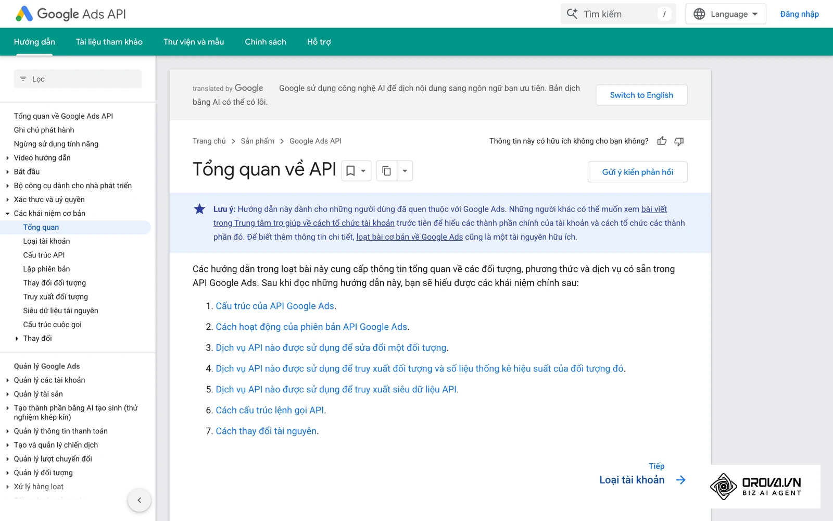Open Cách cấu trúc lệnh gọi API link
The height and width of the screenshot is (521, 833).
(270, 410)
